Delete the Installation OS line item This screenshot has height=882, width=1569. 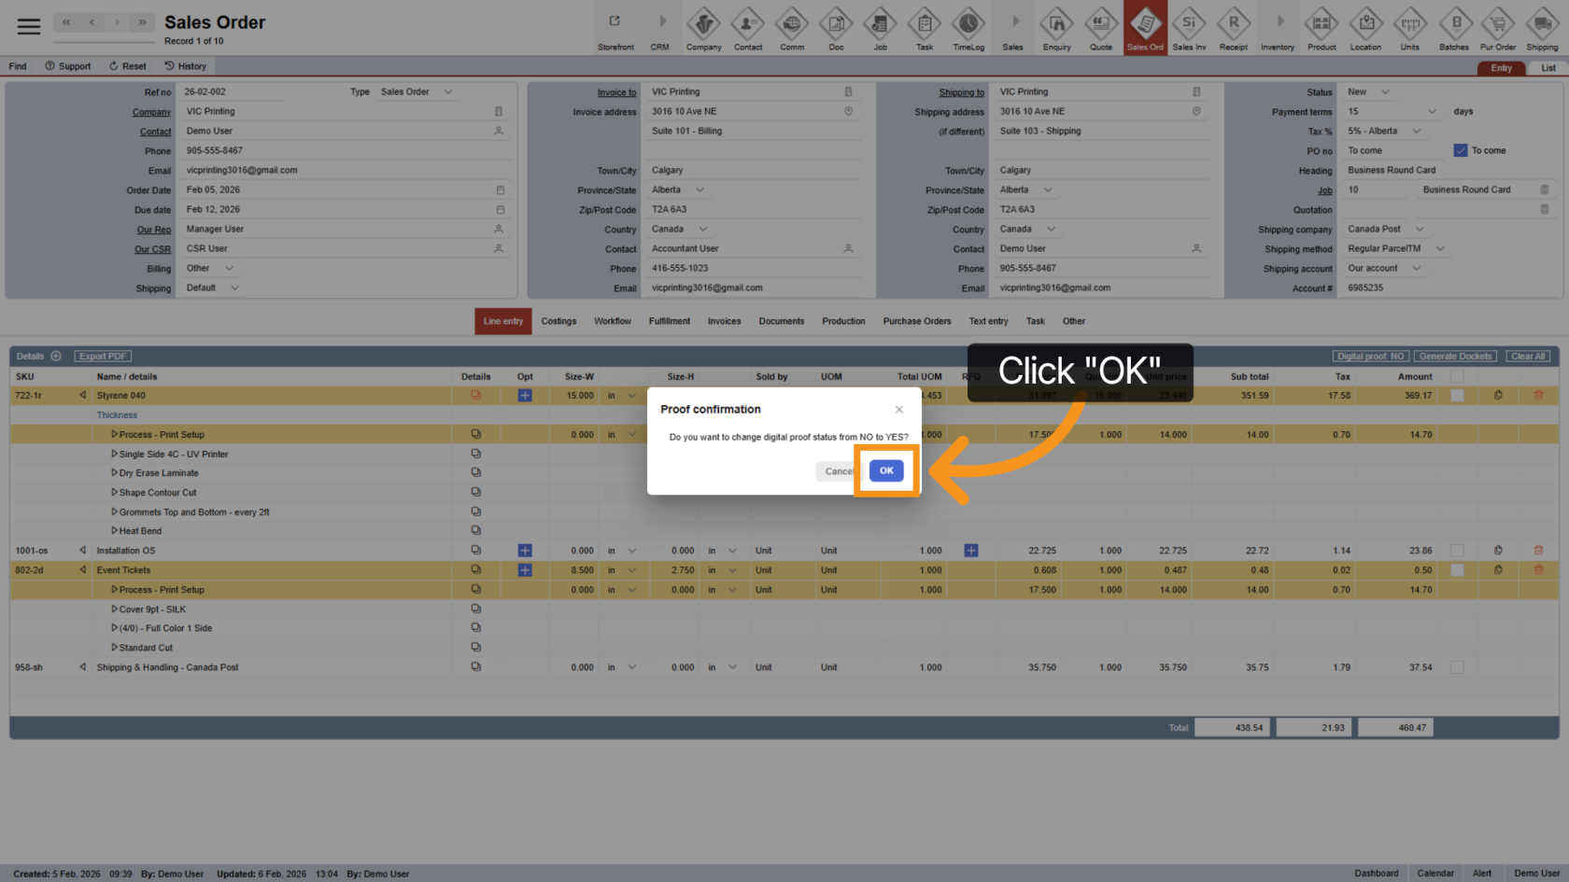click(1538, 551)
